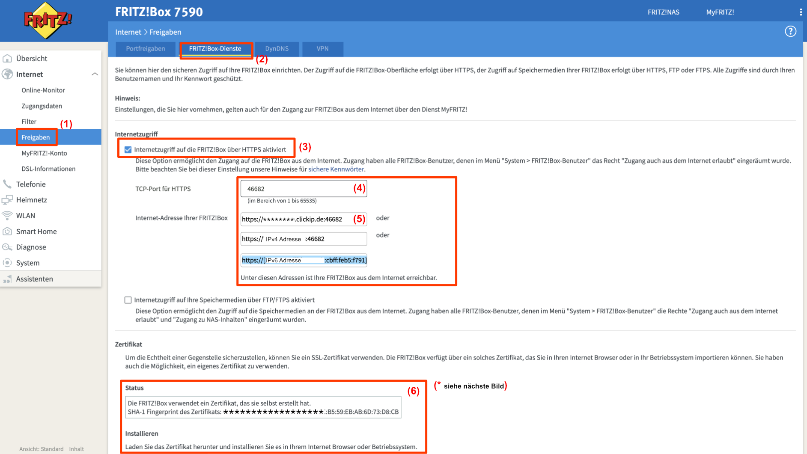Disable HTTPS internet access checkbox
The width and height of the screenshot is (807, 454).
point(128,149)
